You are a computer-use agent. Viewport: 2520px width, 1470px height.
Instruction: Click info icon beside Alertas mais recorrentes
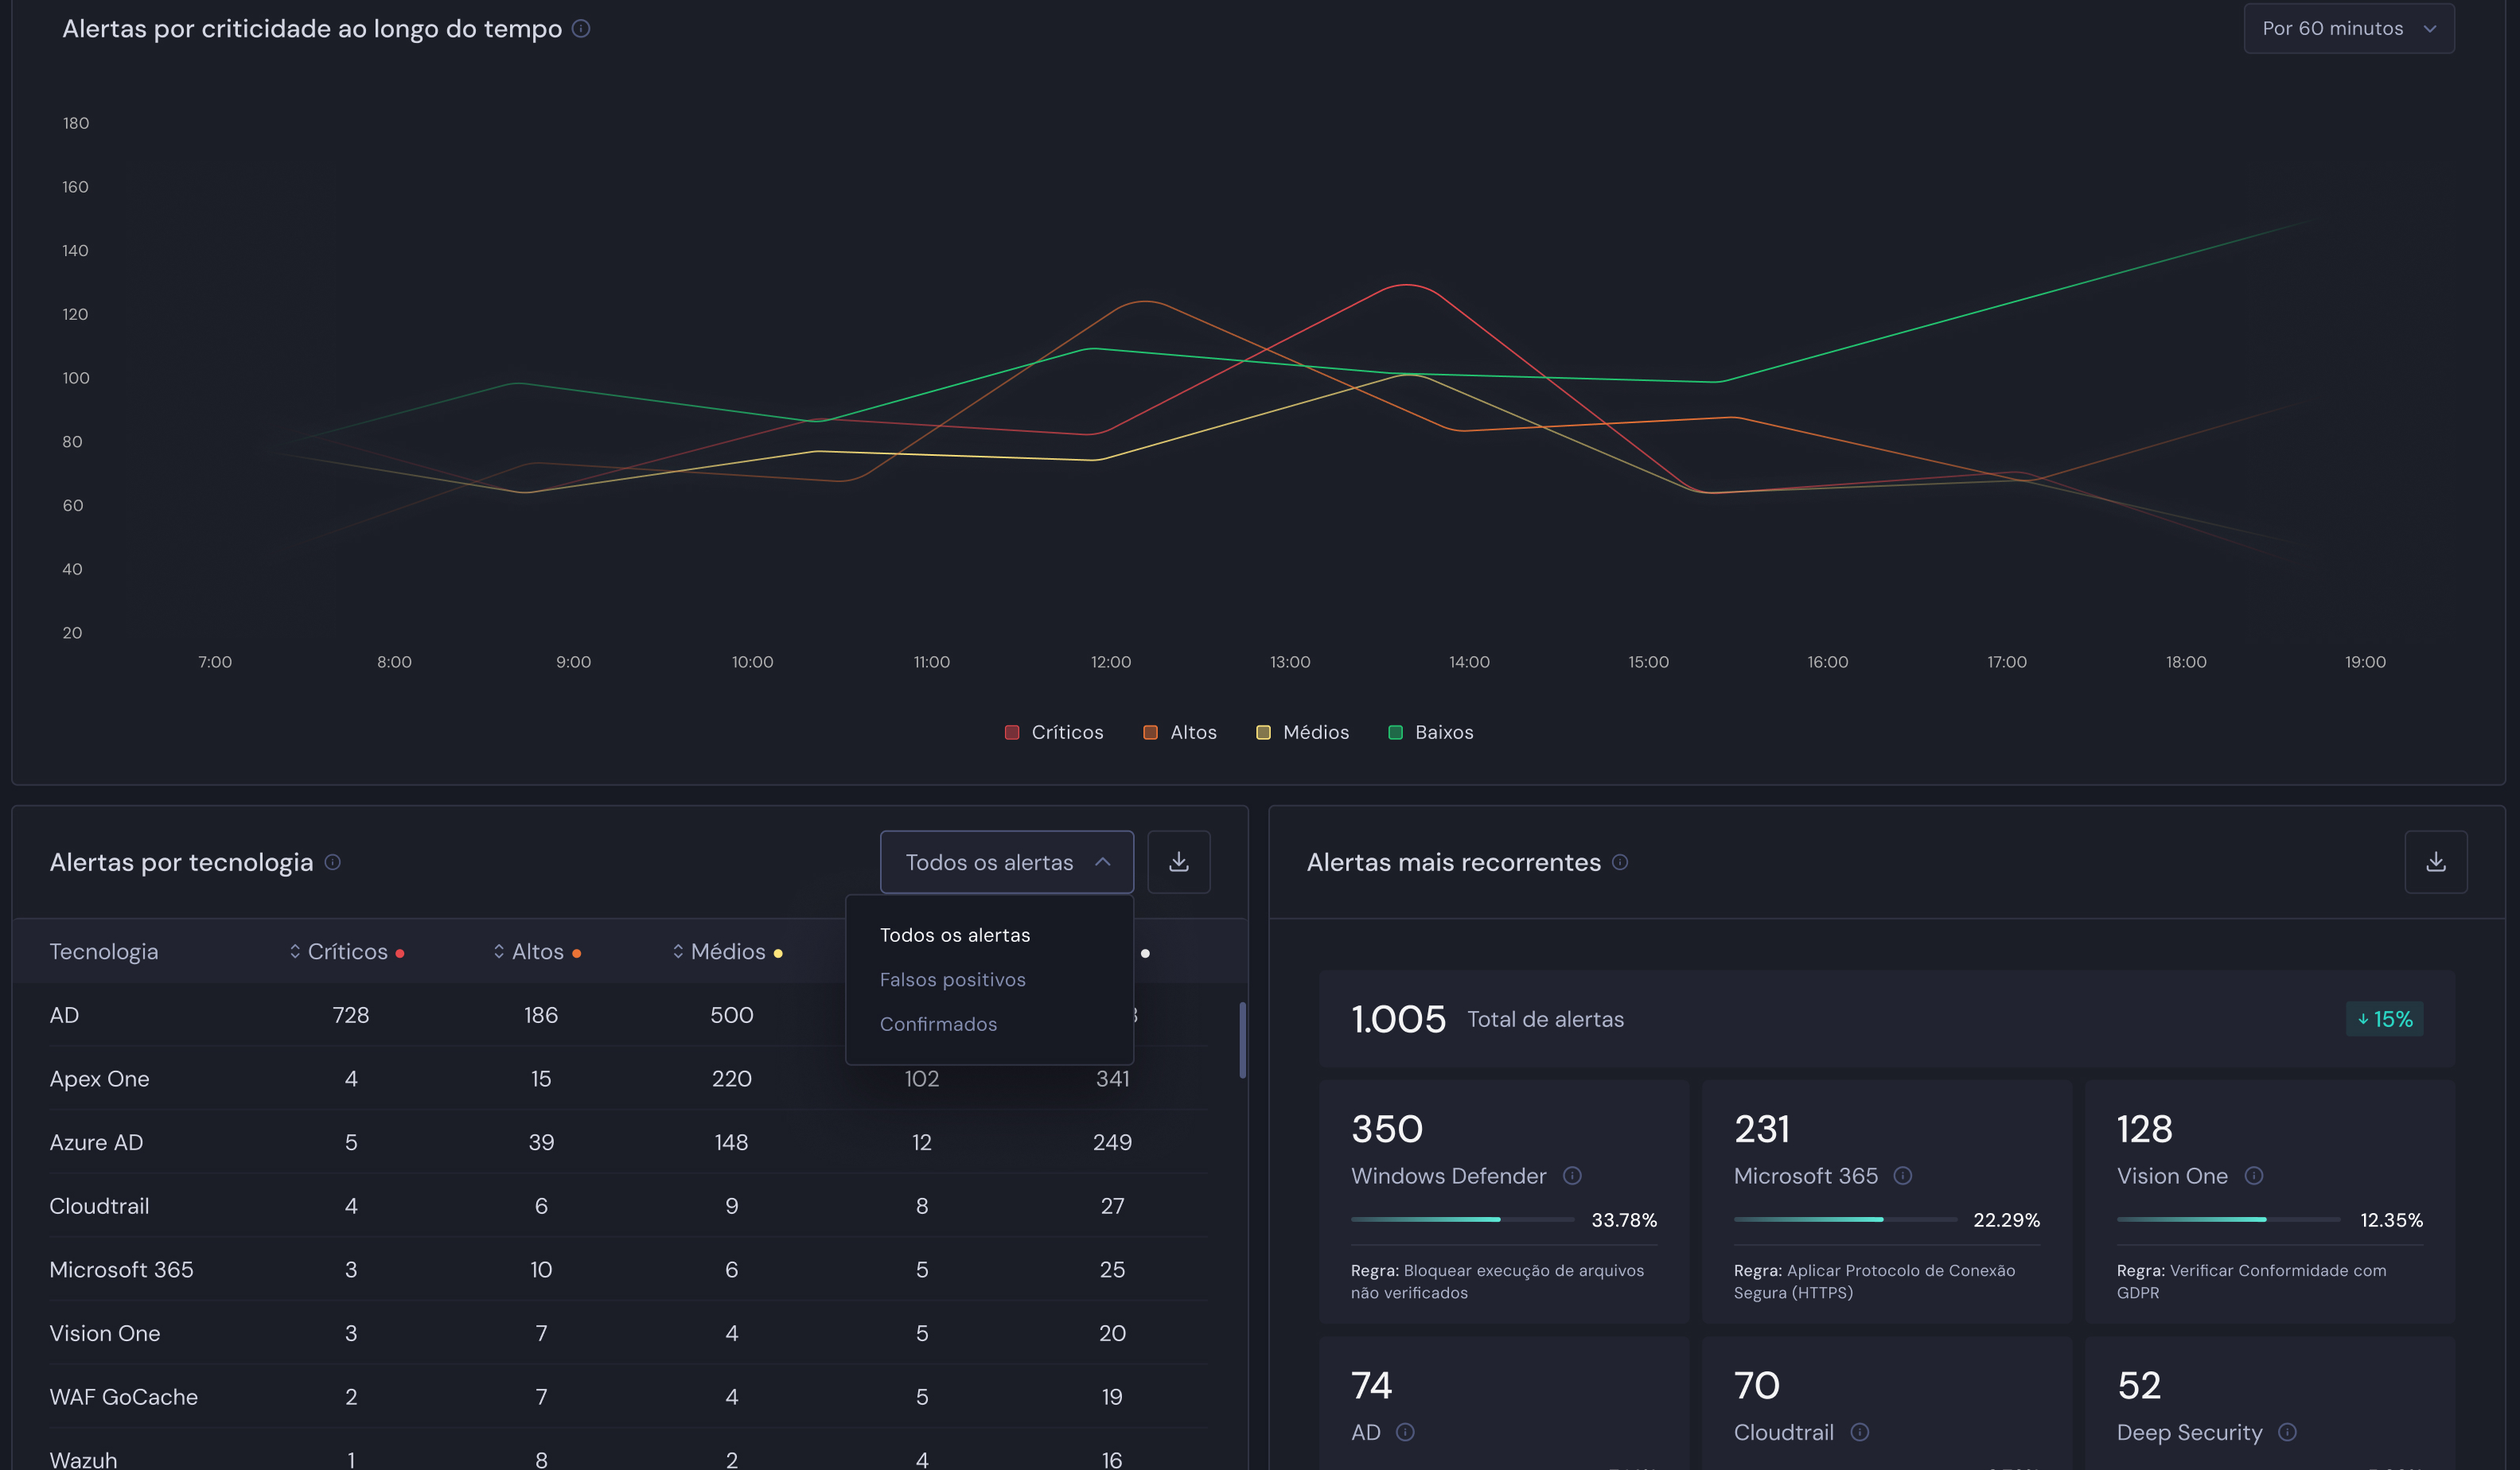[x=1620, y=862]
